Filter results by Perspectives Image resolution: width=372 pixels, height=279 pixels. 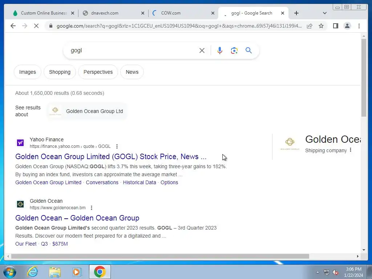coord(98,72)
